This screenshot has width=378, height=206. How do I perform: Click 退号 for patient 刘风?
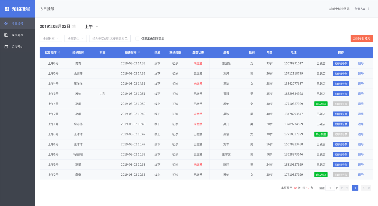coord(361,74)
